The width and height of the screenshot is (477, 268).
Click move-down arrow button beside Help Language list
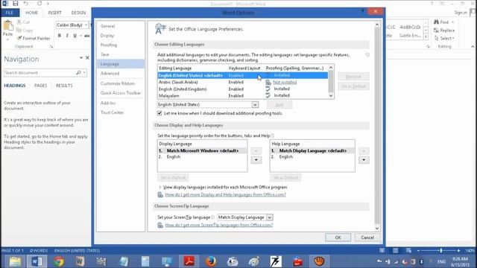[x=364, y=160]
